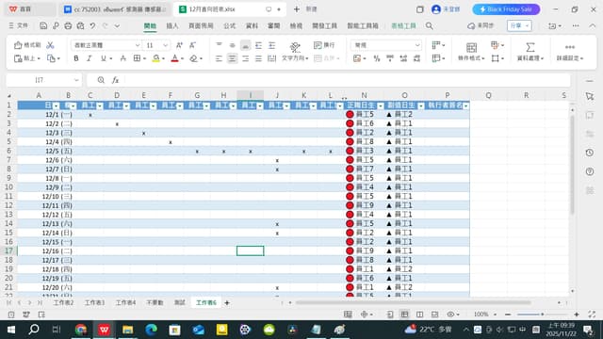Toggle eye protection mode icon
This screenshot has height=339, width=603.
450,315
